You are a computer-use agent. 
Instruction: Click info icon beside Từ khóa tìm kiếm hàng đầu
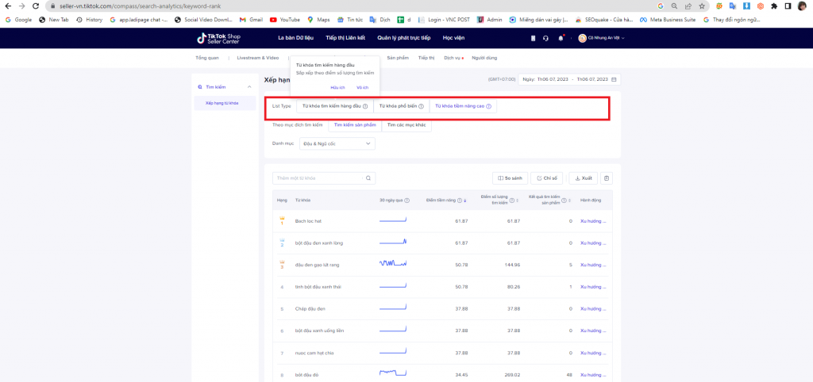pyautogui.click(x=365, y=106)
